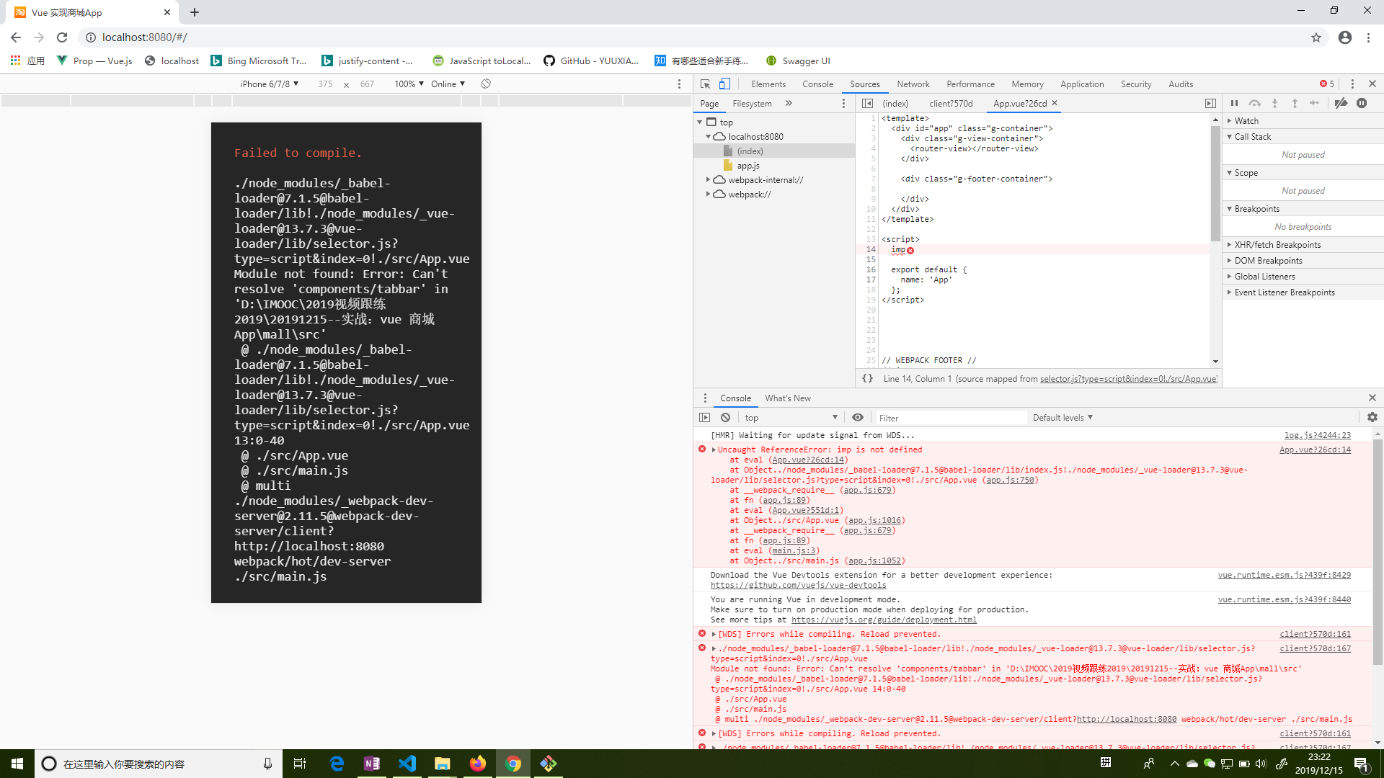The width and height of the screenshot is (1384, 778).
Task: Open the vuejs deployment guide link
Action: coord(884,620)
